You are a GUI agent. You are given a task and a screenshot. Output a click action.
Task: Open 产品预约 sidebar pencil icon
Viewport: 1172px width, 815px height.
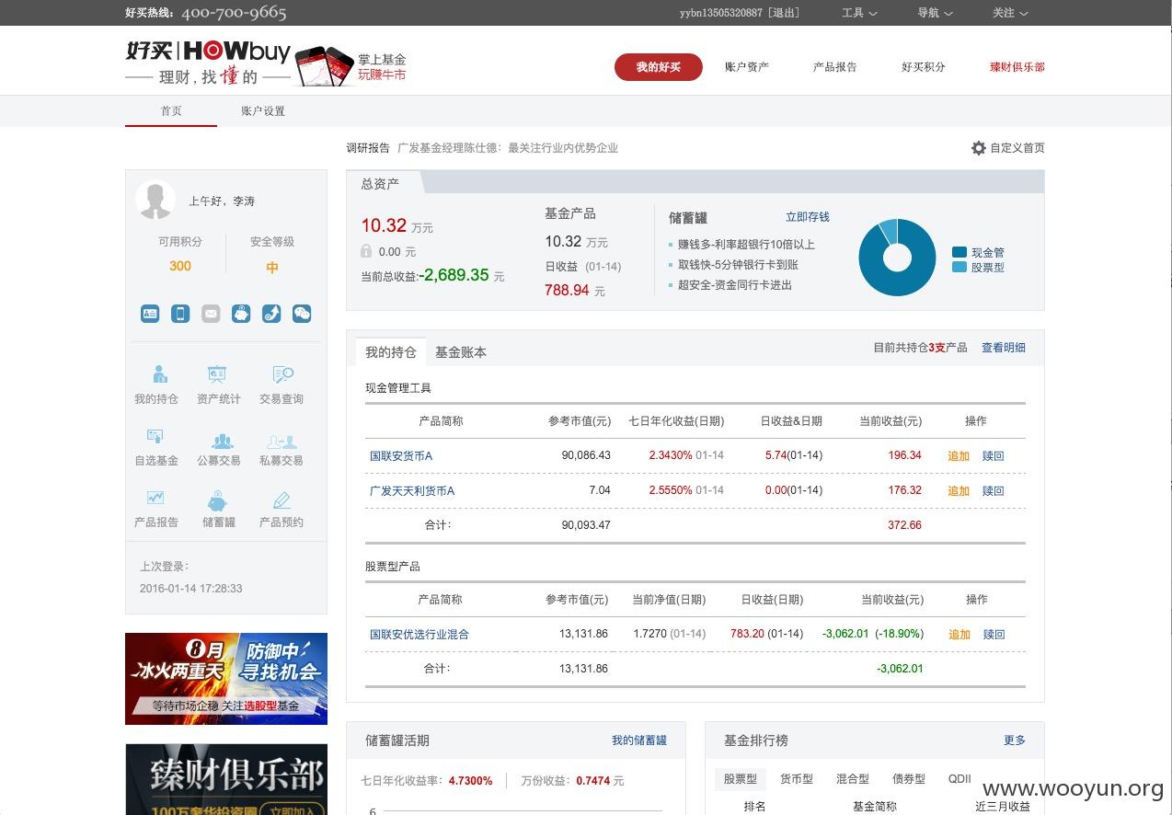[282, 500]
